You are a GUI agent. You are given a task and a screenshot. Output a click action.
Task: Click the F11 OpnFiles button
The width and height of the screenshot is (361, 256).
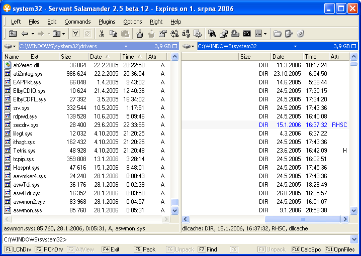pyautogui.click(x=340, y=249)
